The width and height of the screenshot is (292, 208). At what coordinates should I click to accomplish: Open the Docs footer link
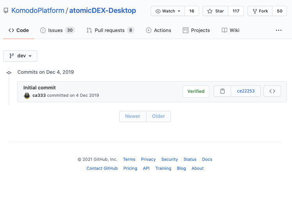coord(207,159)
